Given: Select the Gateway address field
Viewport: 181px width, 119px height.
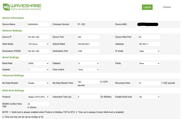Looking at the screenshot, I should [x=149, y=44].
